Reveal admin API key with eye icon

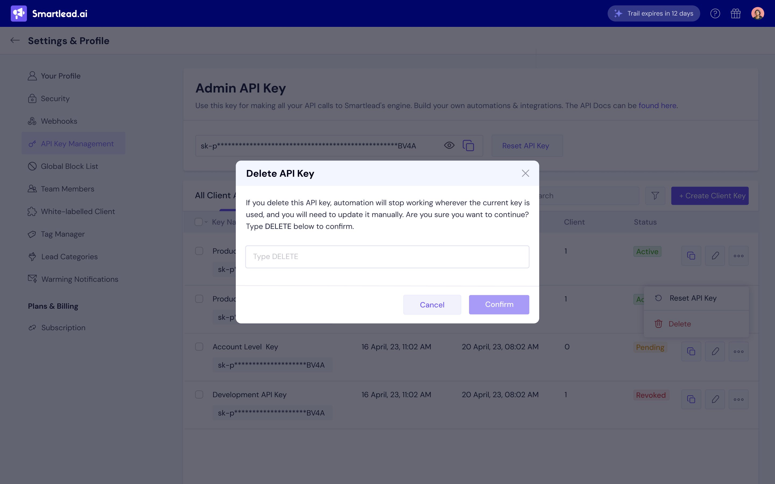click(449, 146)
